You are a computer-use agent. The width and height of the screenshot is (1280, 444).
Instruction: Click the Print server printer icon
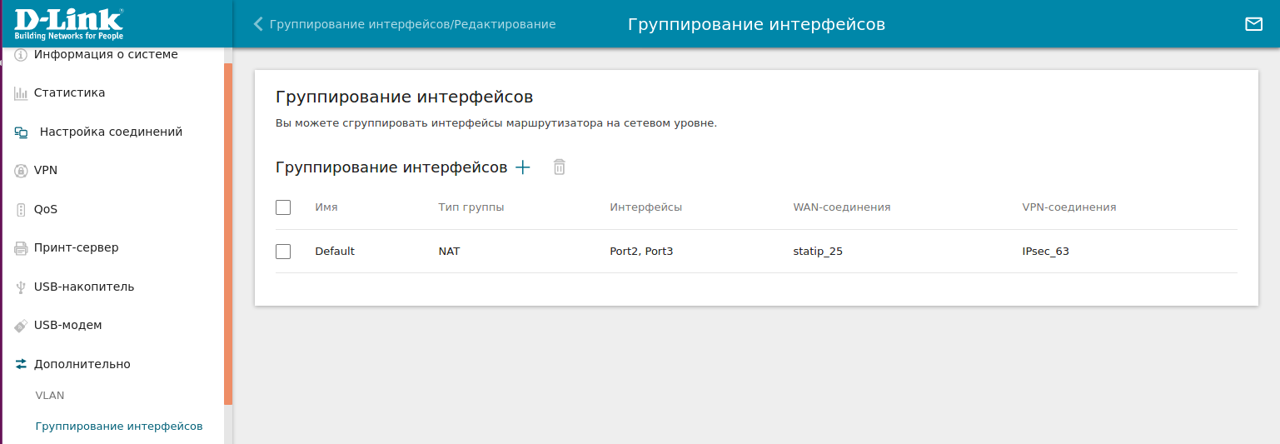click(x=21, y=248)
